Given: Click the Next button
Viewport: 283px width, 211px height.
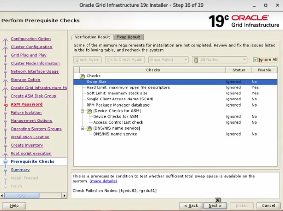Looking at the screenshot, I should pos(215,206).
